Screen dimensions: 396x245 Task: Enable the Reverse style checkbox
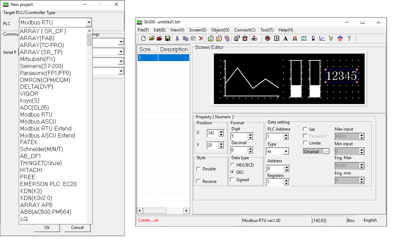coord(198,181)
